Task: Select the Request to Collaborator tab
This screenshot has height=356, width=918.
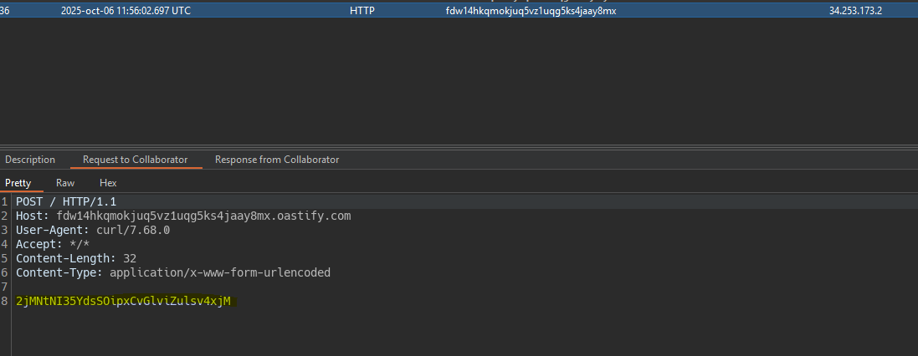Action: pos(135,160)
